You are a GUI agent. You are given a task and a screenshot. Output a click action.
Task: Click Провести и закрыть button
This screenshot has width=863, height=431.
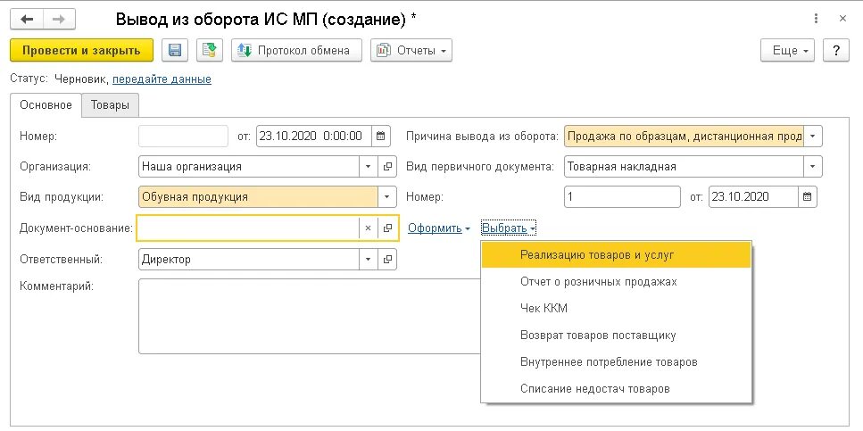81,51
